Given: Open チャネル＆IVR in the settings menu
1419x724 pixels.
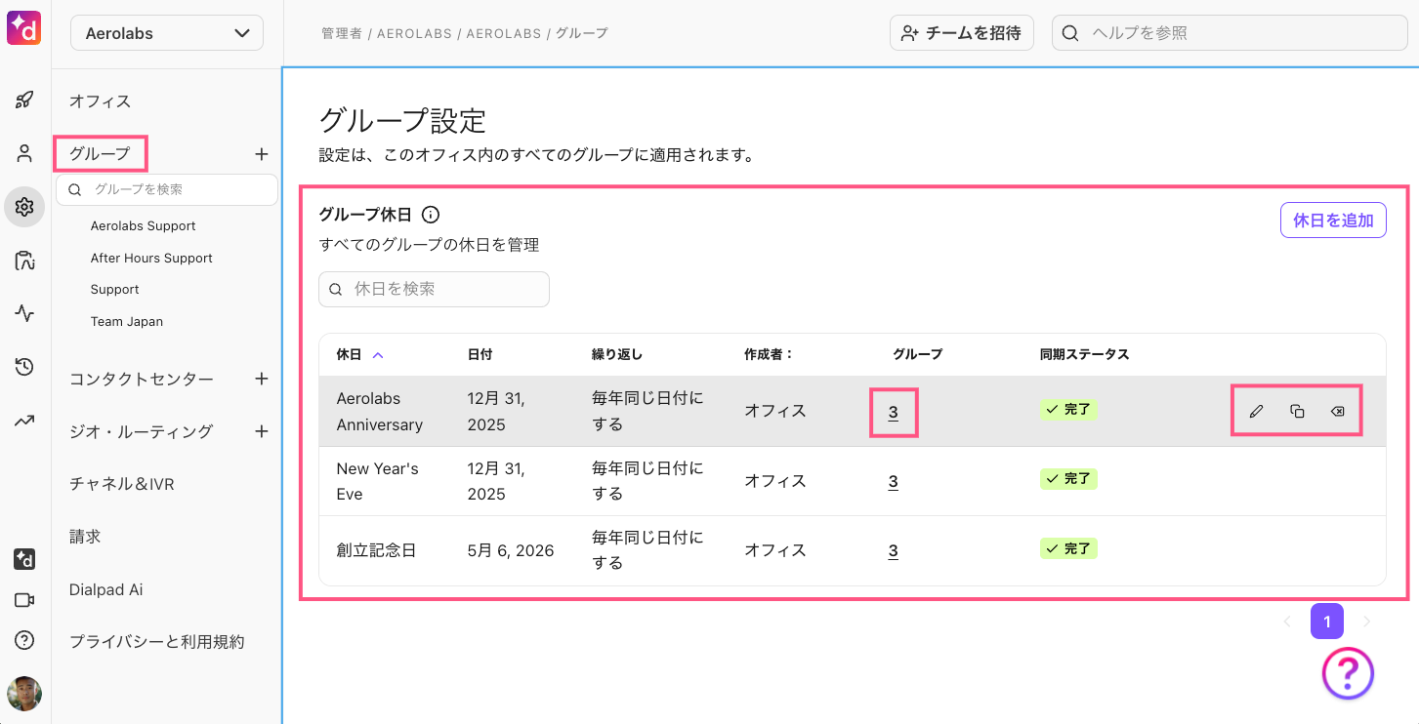Looking at the screenshot, I should (x=122, y=484).
